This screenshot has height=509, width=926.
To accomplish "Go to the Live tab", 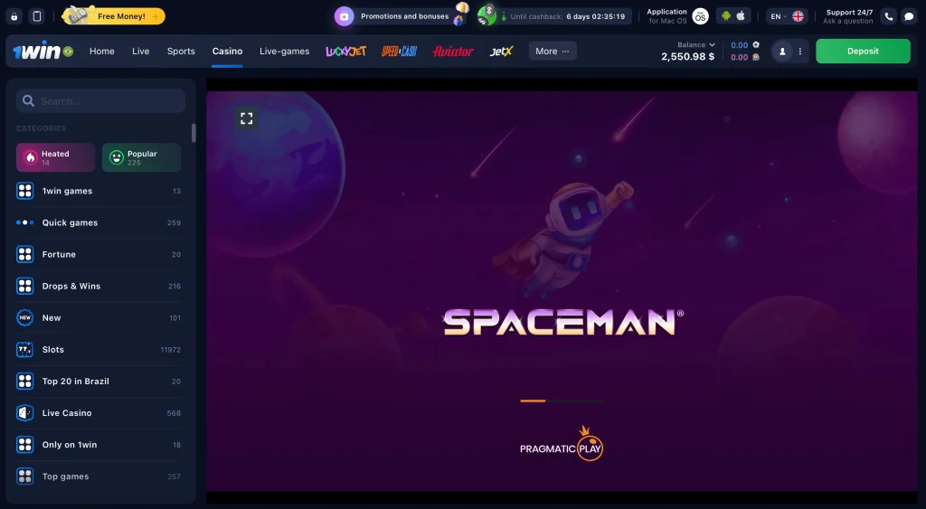I will coord(140,52).
